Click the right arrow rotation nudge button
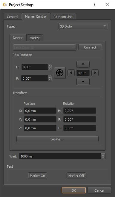The width and height of the screenshot is (115, 197). tap(95, 73)
